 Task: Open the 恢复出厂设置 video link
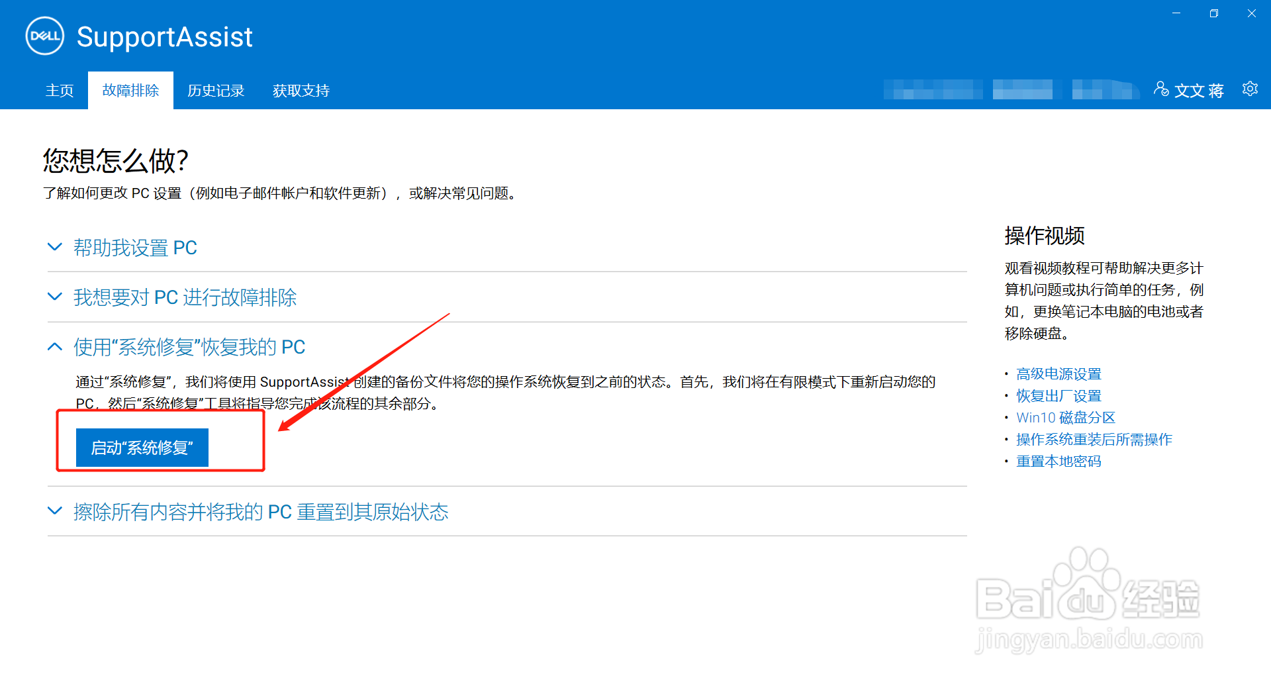tap(1059, 396)
